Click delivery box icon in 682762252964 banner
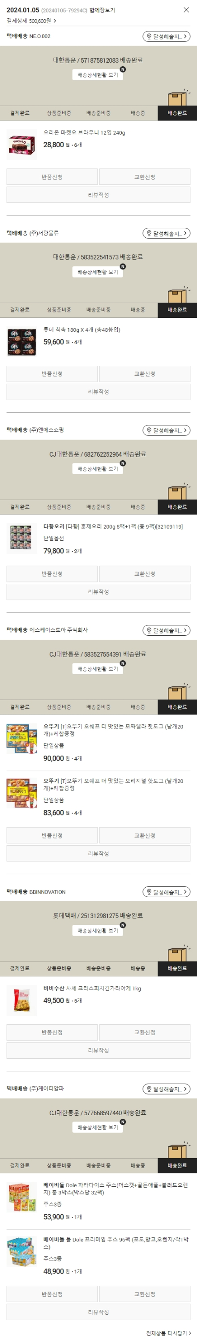 [x=178, y=492]
